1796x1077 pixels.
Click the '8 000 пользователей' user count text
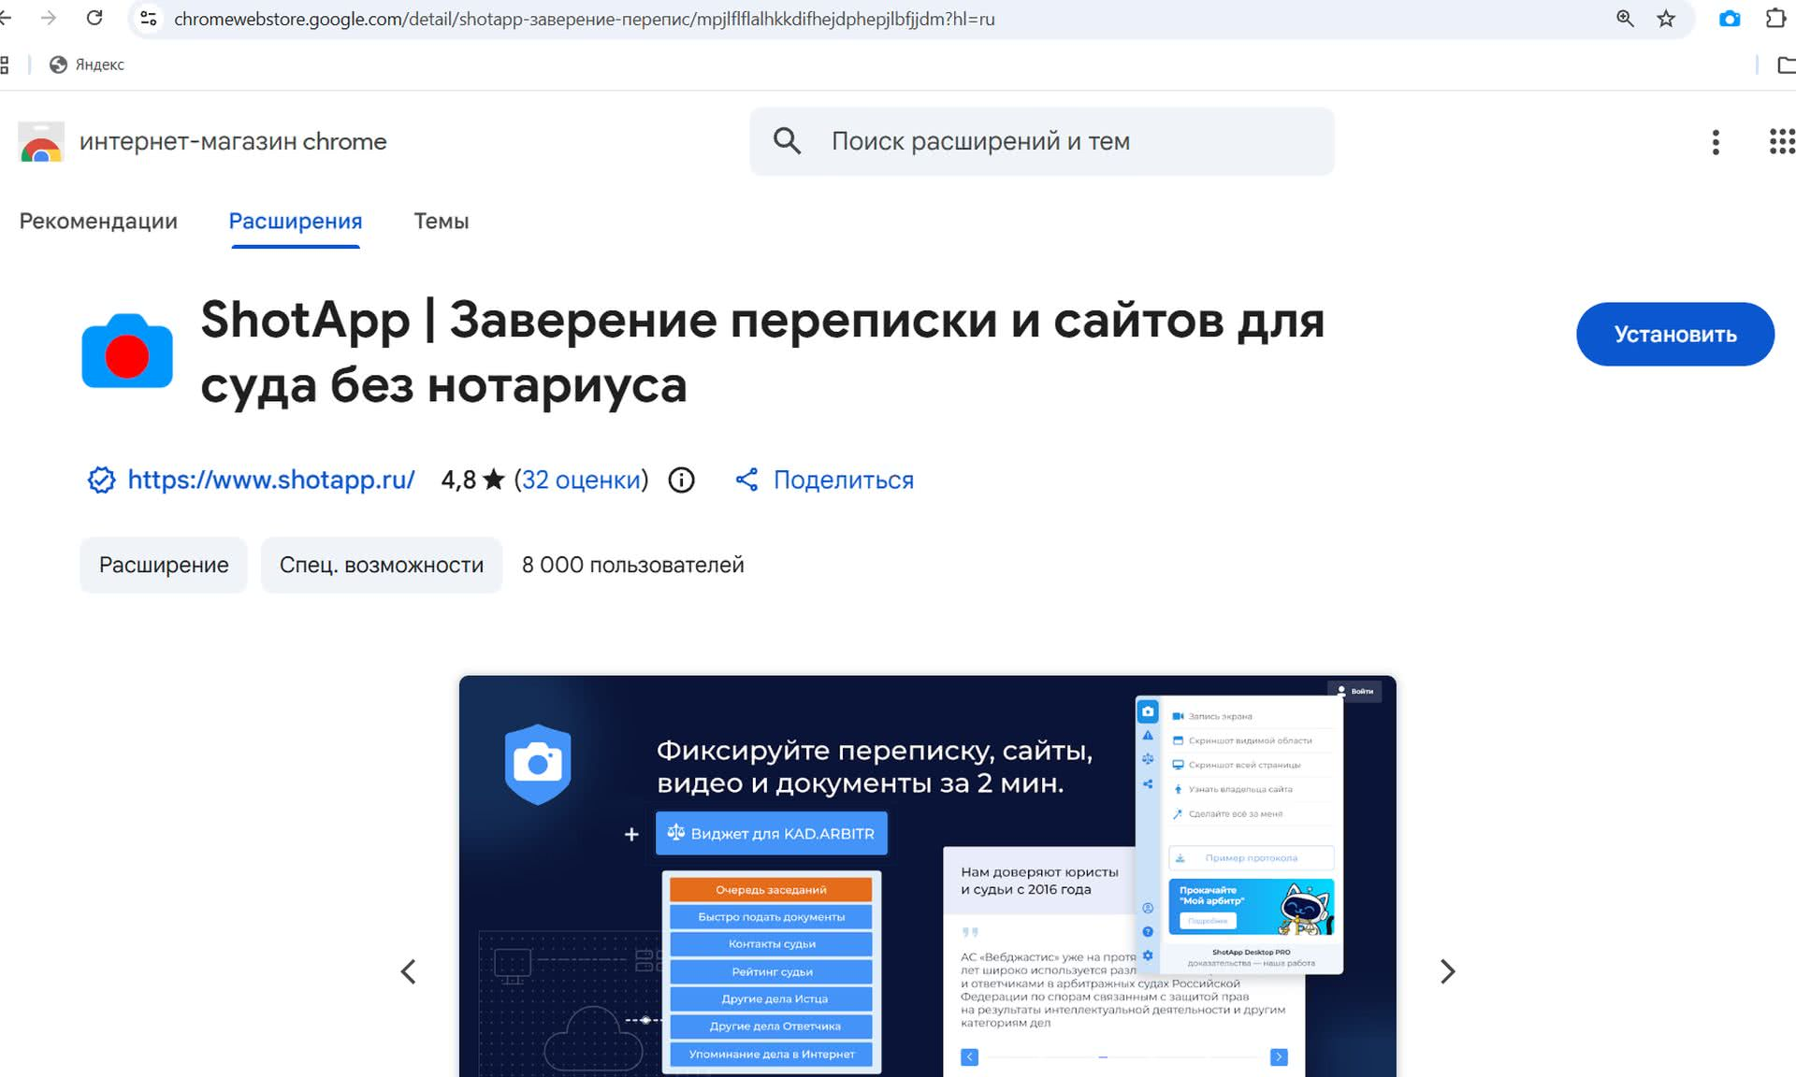coord(633,565)
